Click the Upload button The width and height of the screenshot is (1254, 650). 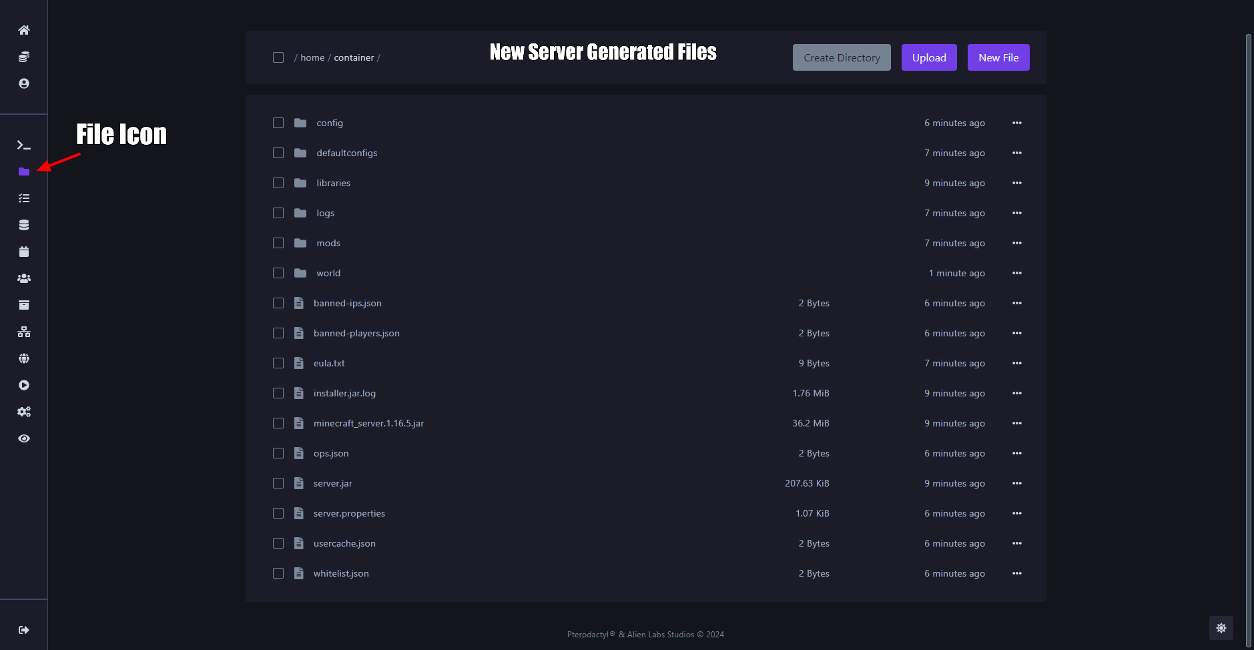[x=929, y=57]
